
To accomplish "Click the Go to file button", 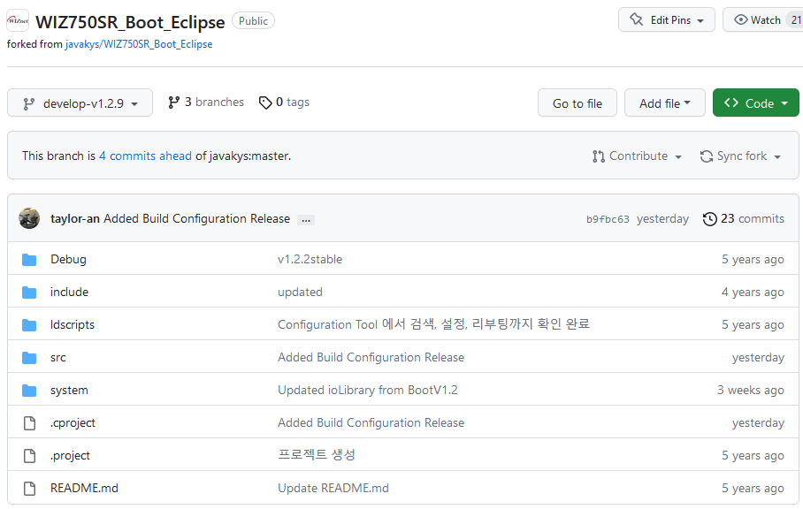I will [x=577, y=103].
